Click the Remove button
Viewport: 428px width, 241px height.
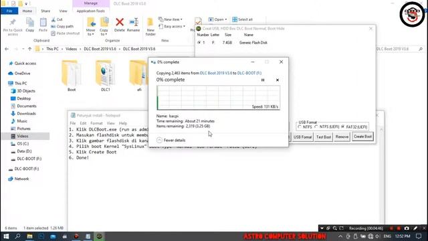(342, 137)
